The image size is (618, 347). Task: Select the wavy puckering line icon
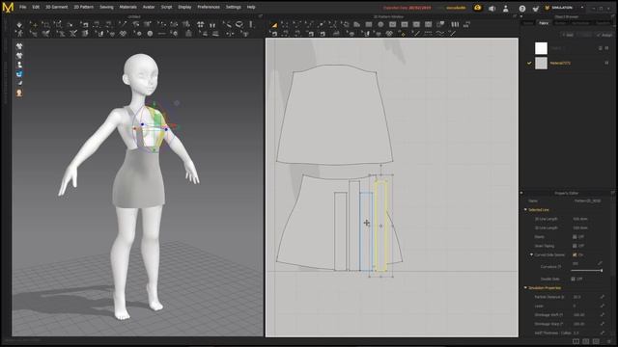click(440, 34)
